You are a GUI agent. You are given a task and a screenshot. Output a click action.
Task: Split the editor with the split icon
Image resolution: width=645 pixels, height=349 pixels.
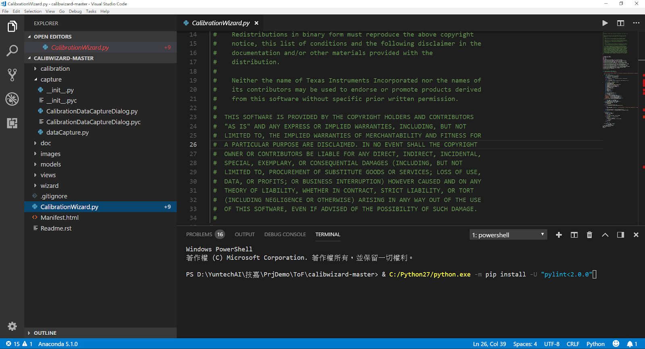(x=620, y=23)
